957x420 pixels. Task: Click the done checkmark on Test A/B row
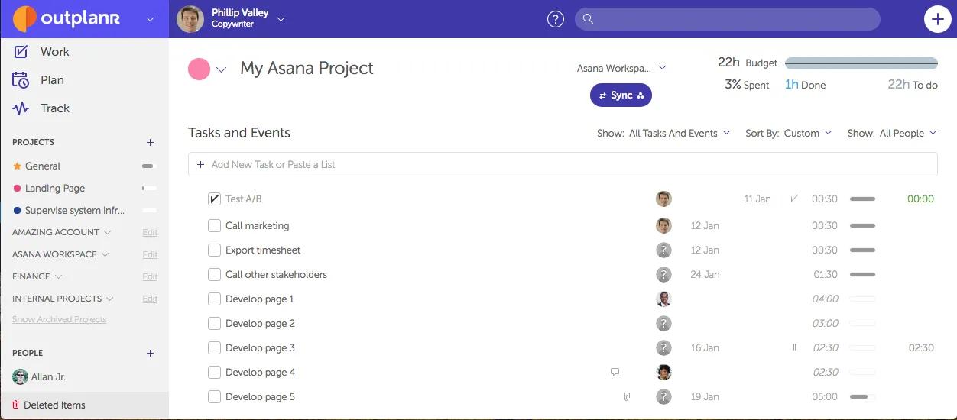pyautogui.click(x=794, y=199)
